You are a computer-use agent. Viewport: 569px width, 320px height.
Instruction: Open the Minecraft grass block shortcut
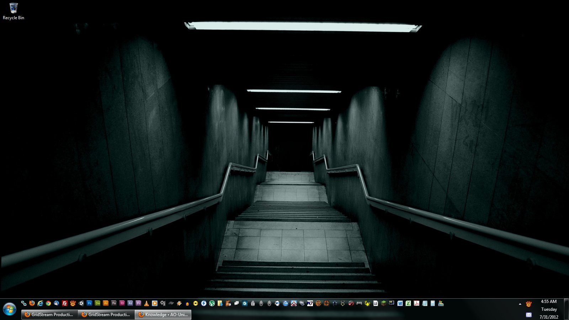[384, 303]
